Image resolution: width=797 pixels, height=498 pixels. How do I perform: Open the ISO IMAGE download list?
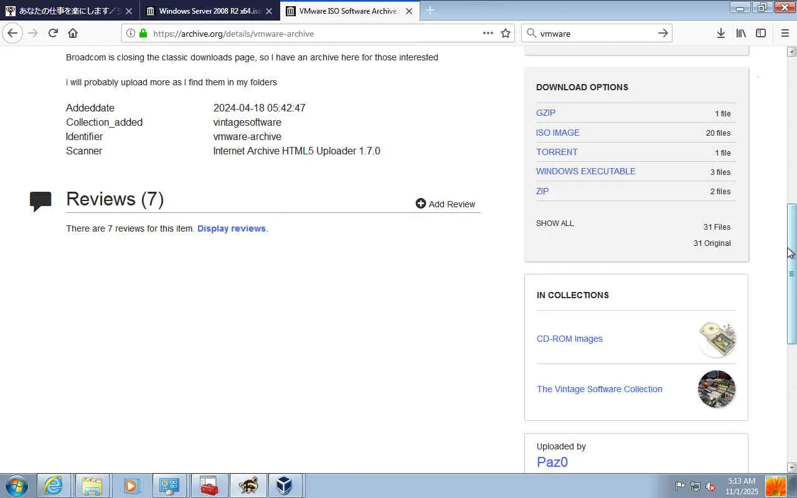pyautogui.click(x=558, y=133)
